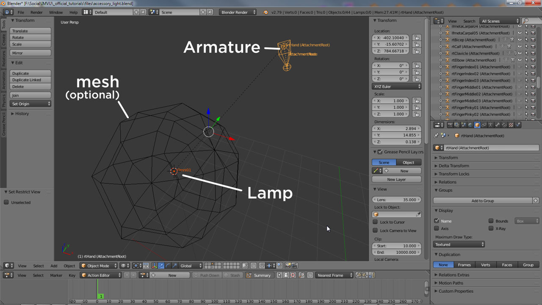This screenshot has width=542, height=305.
Task: Open the Textured maximum draw type dropdown
Action: [x=459, y=244]
